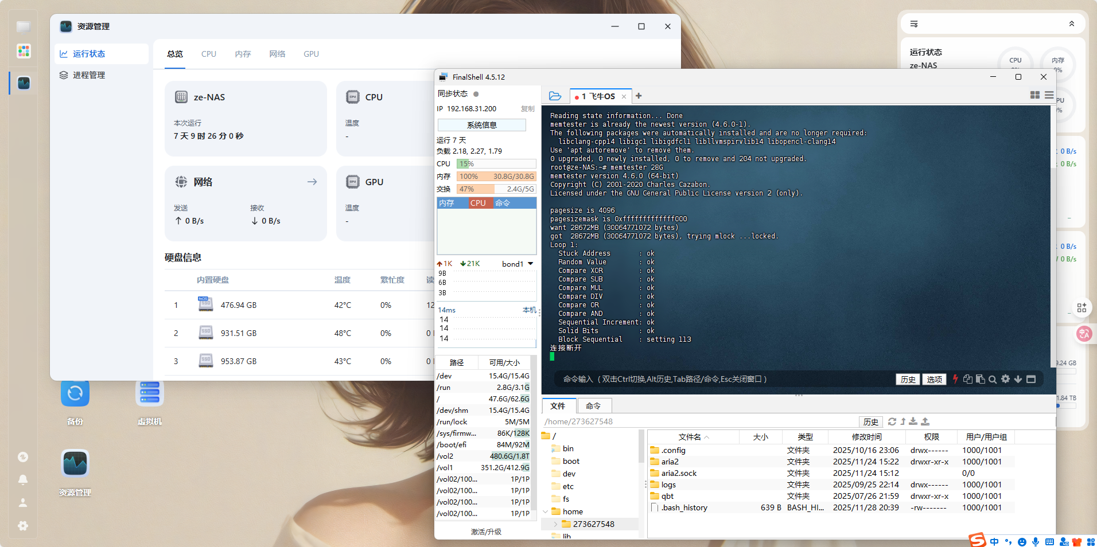The image size is (1097, 547).
Task: Click the 系统信息 button
Action: (x=481, y=125)
